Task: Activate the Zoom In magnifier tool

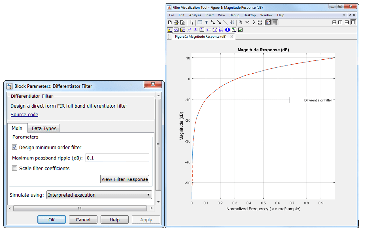Action: pyautogui.click(x=241, y=22)
